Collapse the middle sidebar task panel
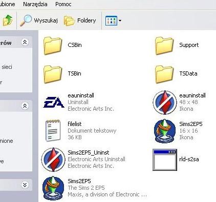This screenshot has width=216, height=202. (x=25, y=106)
